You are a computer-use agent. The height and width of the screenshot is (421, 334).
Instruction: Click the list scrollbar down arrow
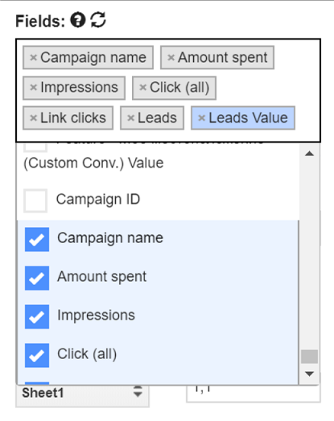coord(310,374)
